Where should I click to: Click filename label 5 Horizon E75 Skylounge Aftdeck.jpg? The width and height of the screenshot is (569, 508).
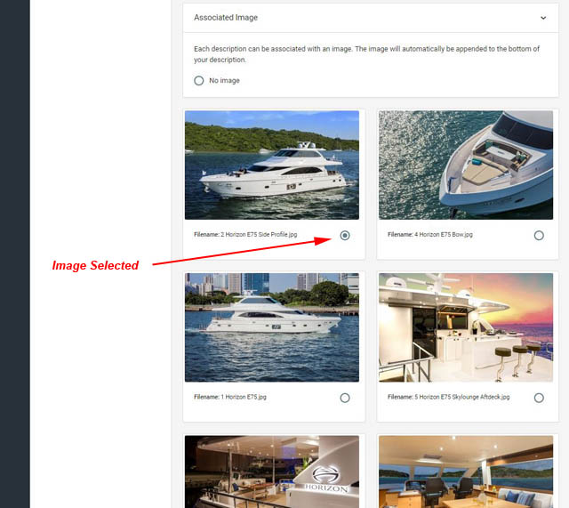coord(448,397)
